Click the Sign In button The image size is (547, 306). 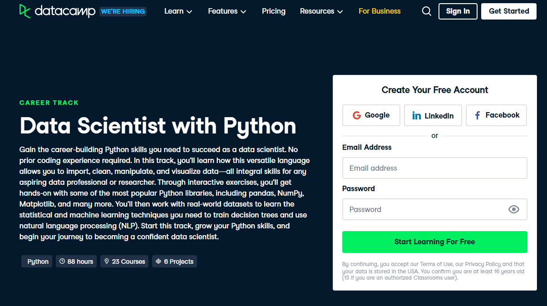click(458, 11)
